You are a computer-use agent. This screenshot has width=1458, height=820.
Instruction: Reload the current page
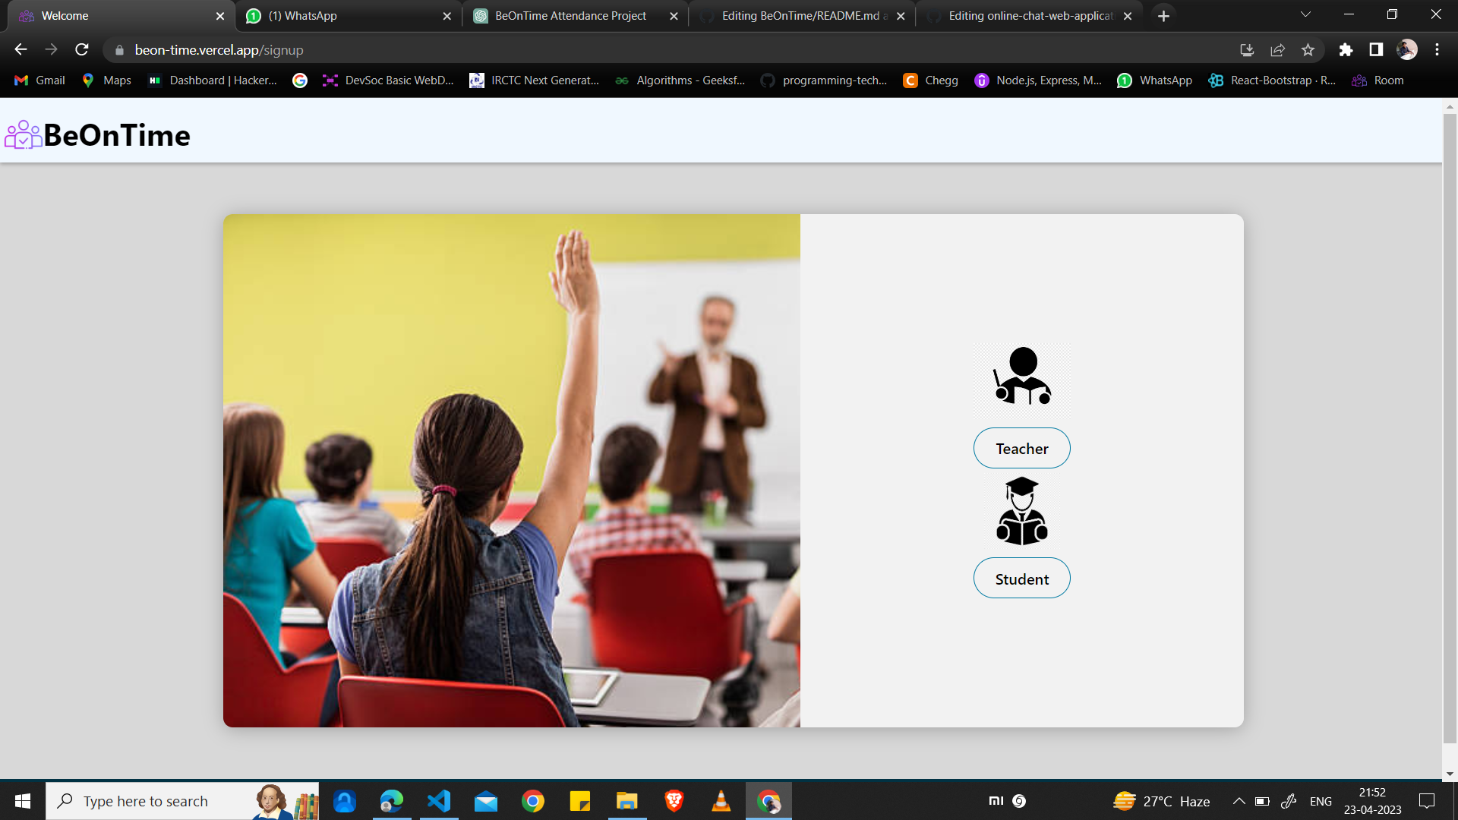coord(82,50)
